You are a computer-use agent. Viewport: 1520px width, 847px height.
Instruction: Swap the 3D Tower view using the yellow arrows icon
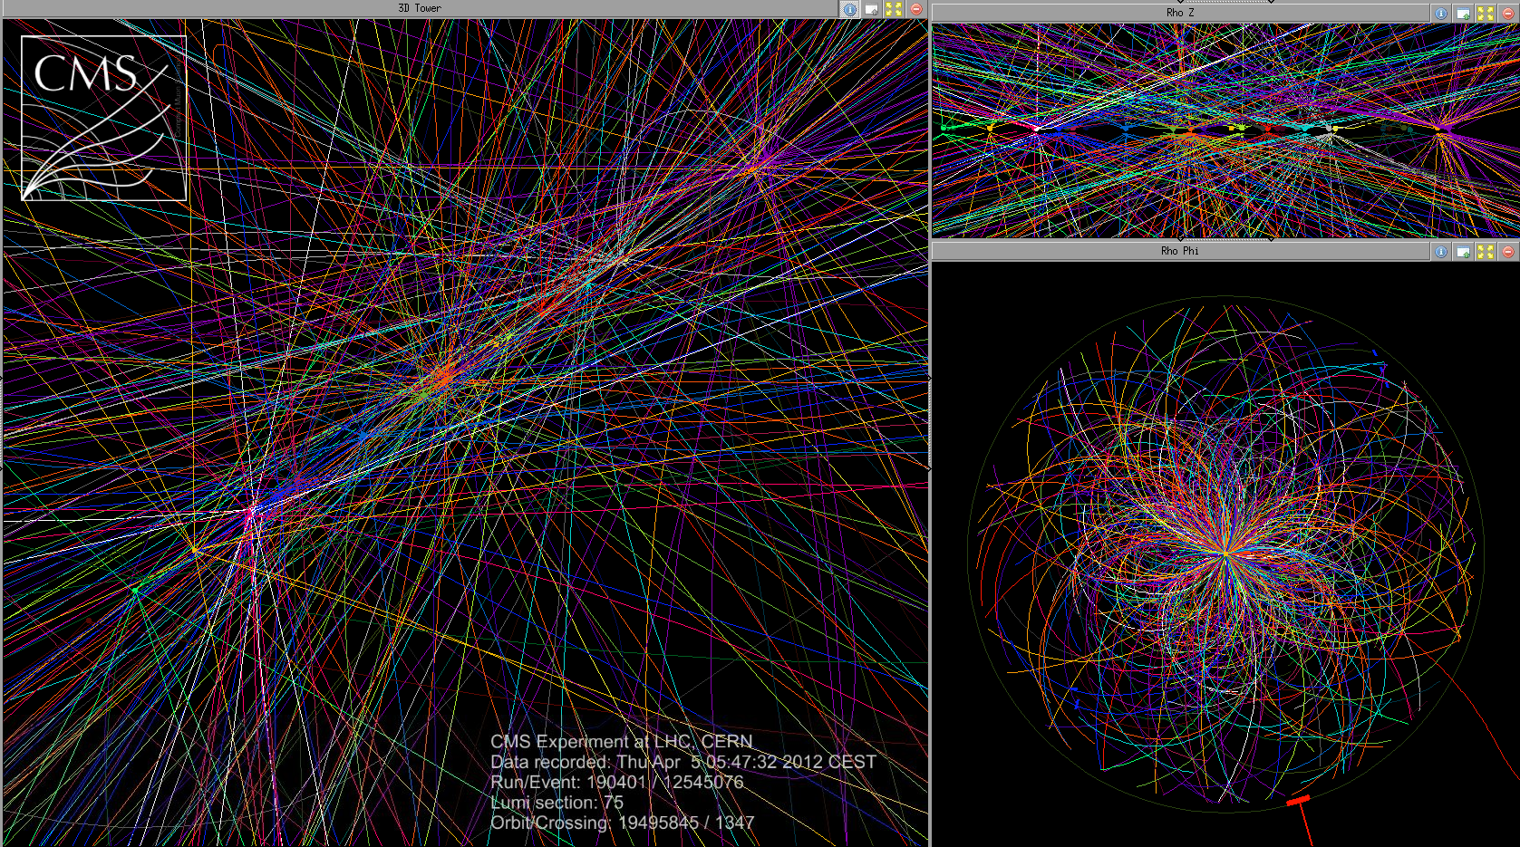pos(893,7)
